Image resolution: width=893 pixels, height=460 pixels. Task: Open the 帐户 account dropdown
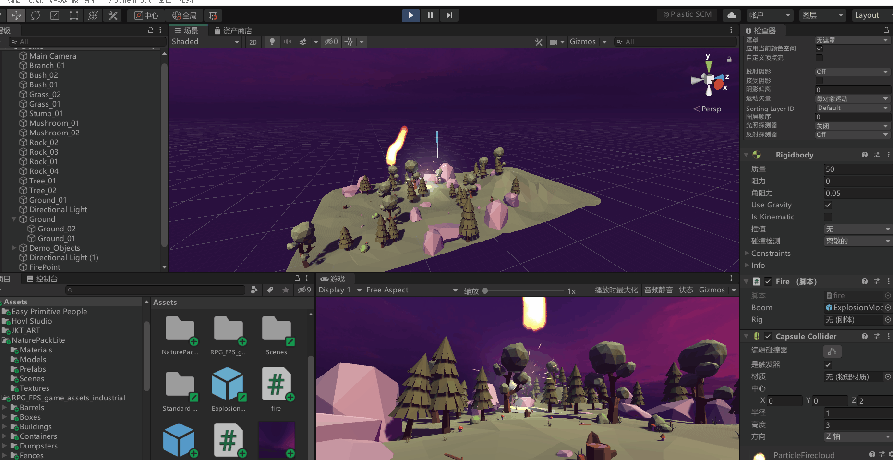(770, 15)
